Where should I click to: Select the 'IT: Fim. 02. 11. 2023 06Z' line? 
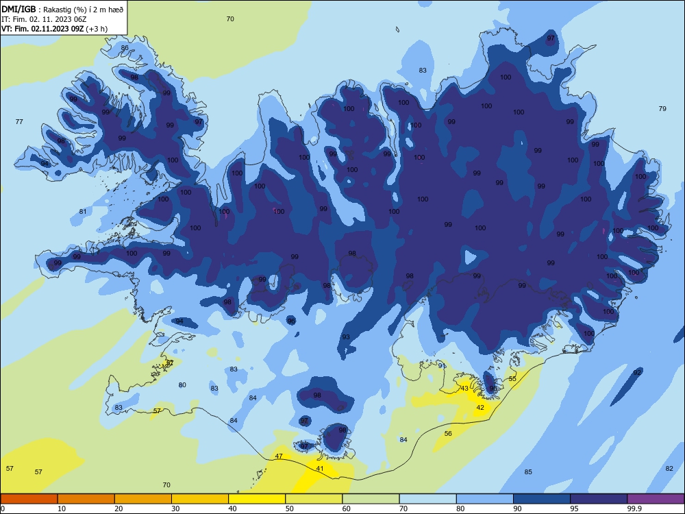pyautogui.click(x=44, y=19)
